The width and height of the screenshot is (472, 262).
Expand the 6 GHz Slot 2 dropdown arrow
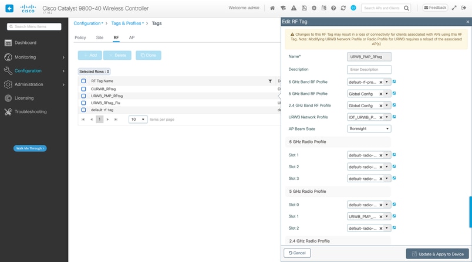[387, 167]
